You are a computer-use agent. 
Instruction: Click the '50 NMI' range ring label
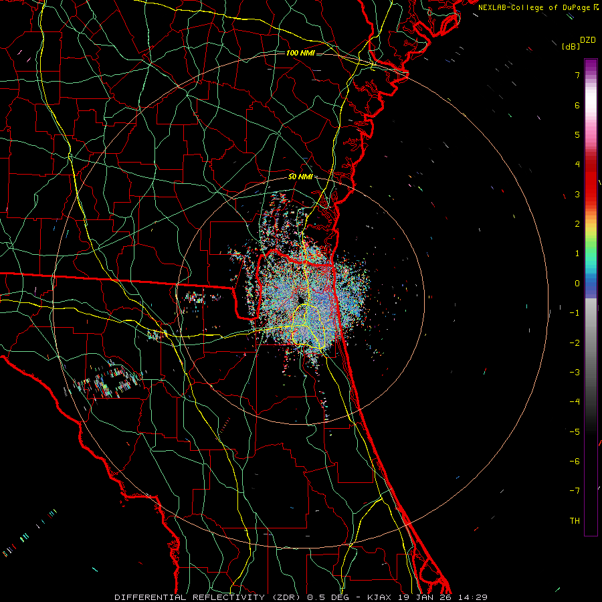[300, 177]
